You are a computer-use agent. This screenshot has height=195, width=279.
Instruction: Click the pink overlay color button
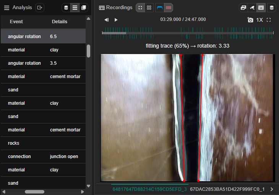[169, 8]
